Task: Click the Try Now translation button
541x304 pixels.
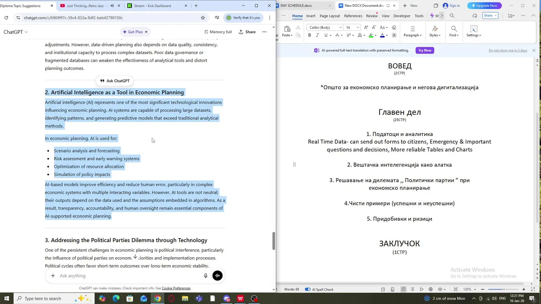Action: (x=425, y=50)
